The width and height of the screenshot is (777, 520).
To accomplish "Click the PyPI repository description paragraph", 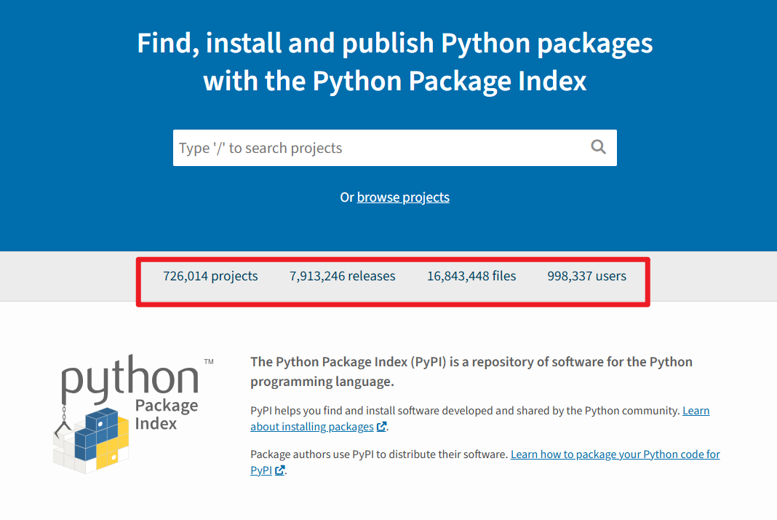I will [x=471, y=371].
